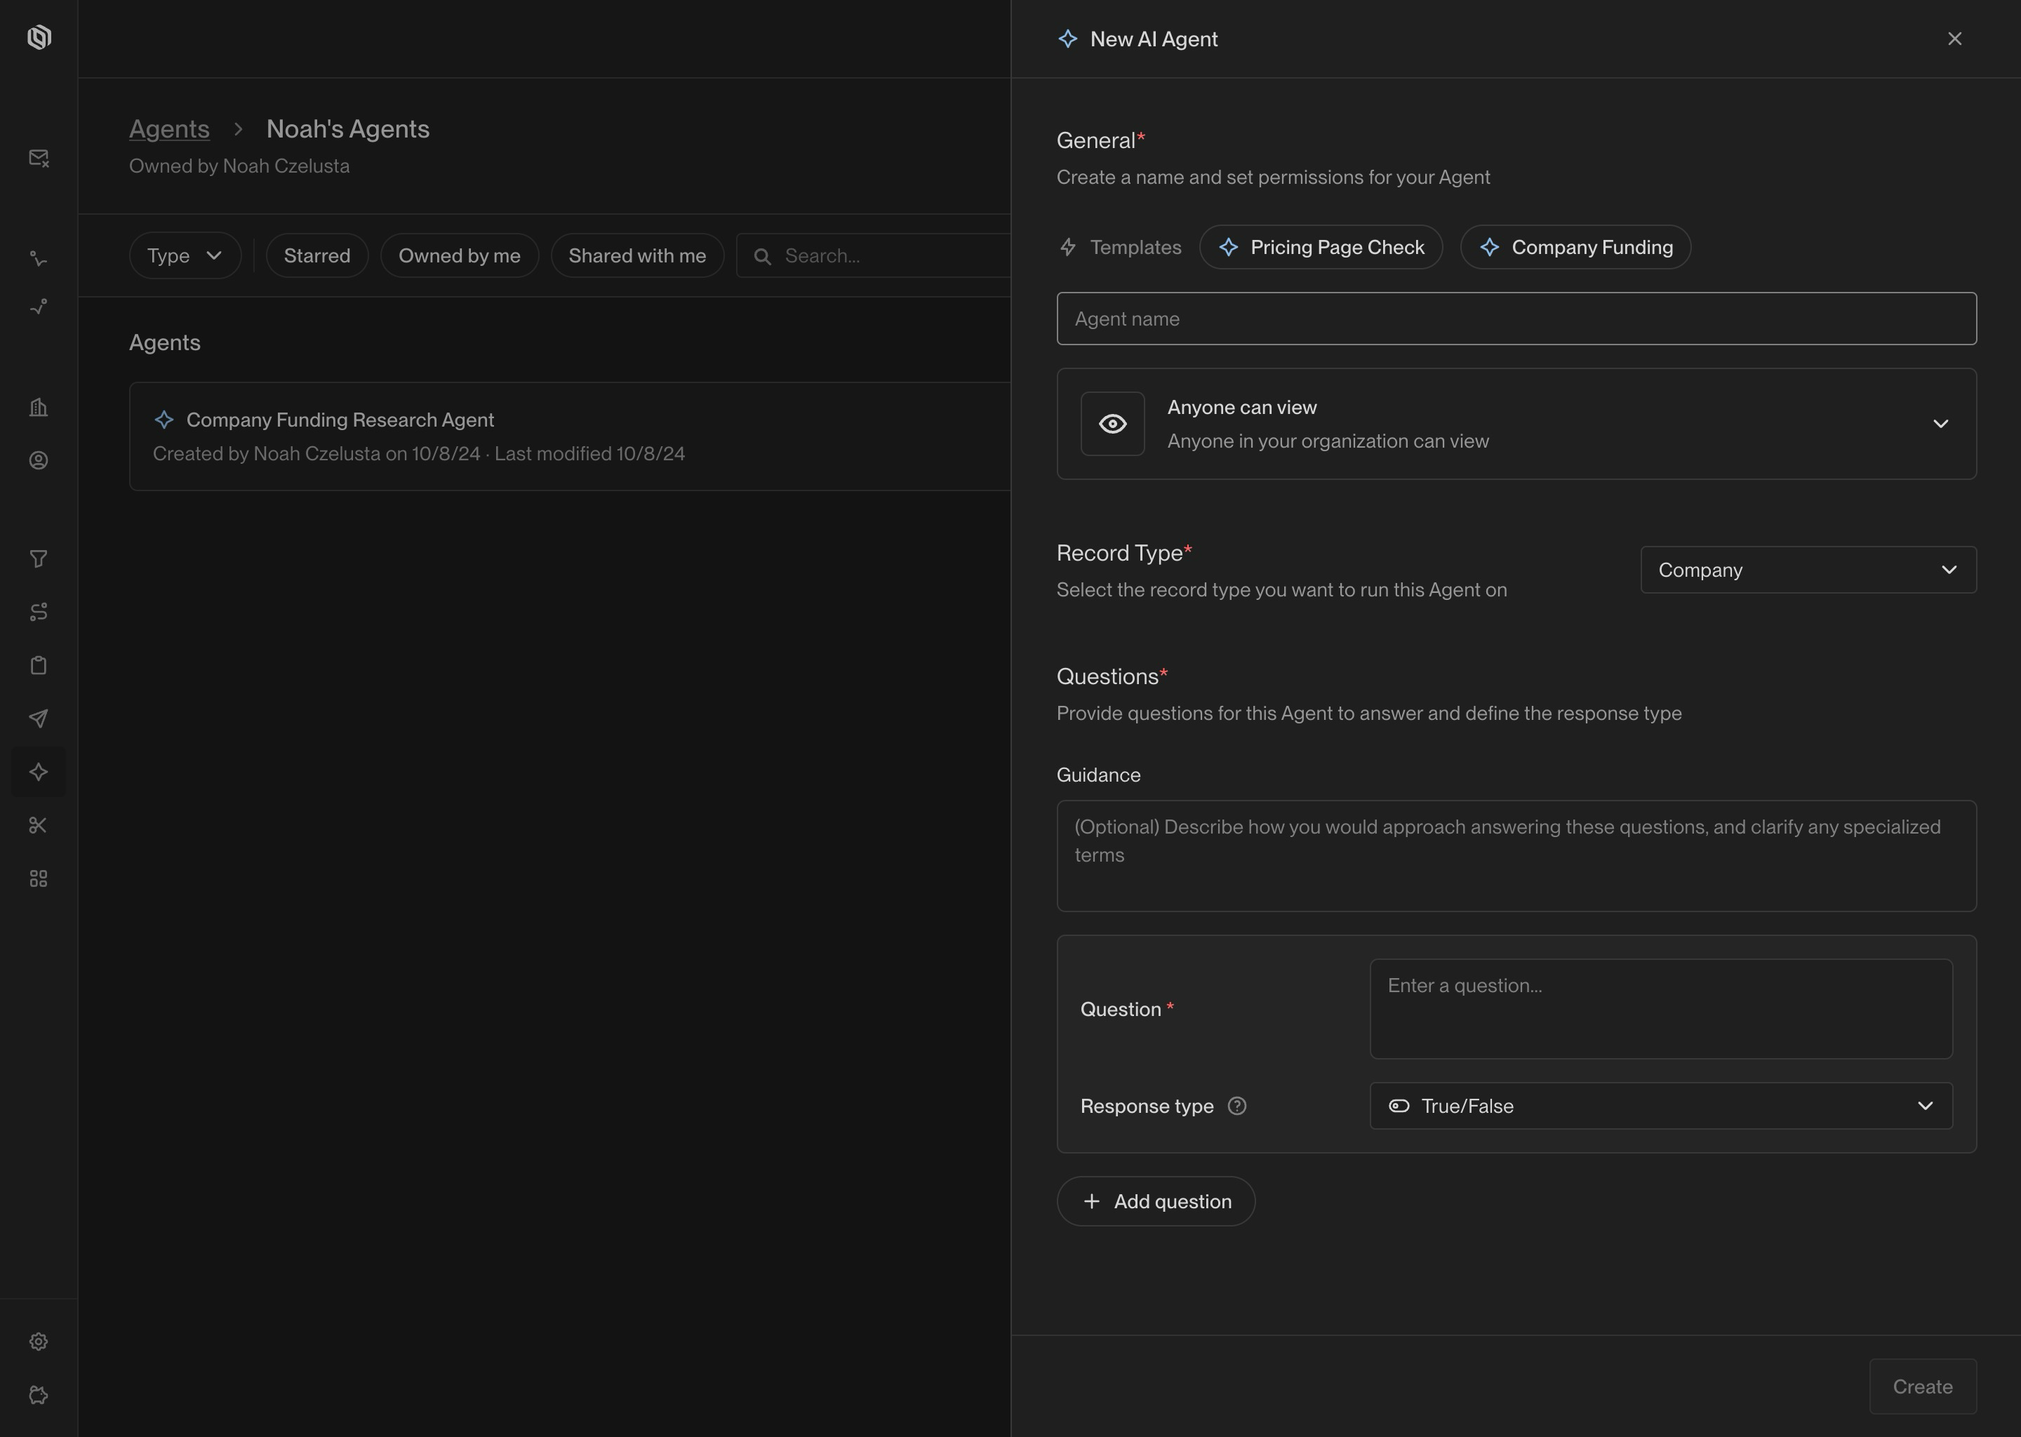The width and height of the screenshot is (2021, 1437).
Task: Open the four-squares apps grid icon
Action: tap(38, 878)
